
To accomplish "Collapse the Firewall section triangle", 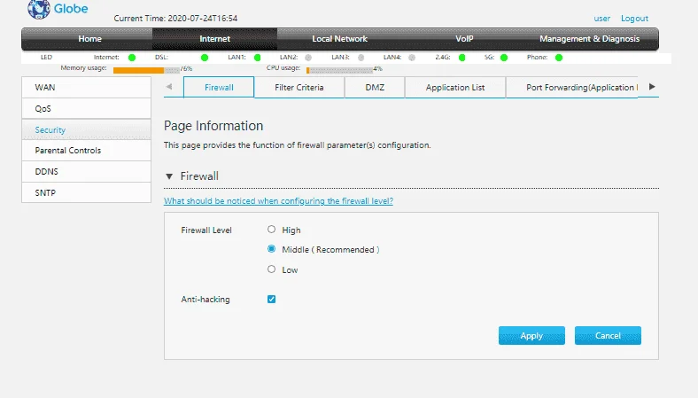I will 169,176.
